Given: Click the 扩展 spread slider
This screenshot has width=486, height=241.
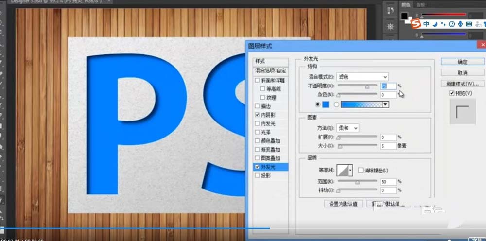Looking at the screenshot, I should [x=357, y=137].
